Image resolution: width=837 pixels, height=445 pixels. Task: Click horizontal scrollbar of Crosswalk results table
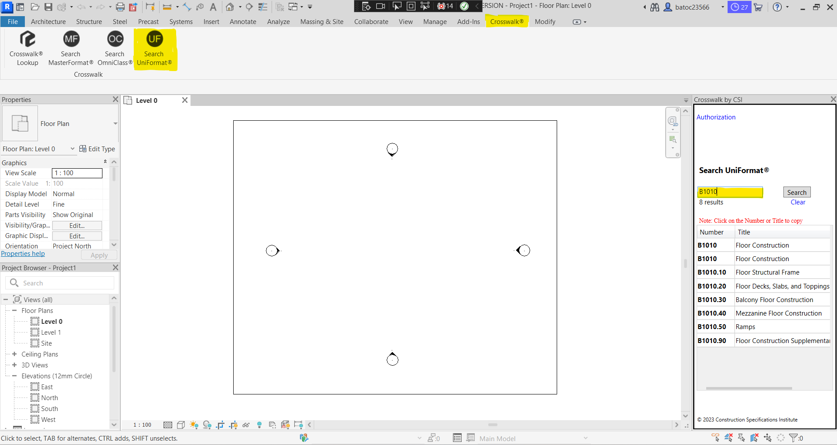point(749,388)
